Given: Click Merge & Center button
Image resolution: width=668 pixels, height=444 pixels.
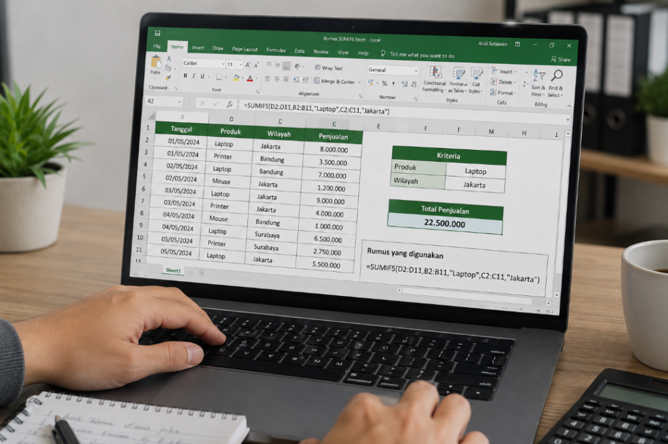Looking at the screenshot, I should (x=335, y=81).
